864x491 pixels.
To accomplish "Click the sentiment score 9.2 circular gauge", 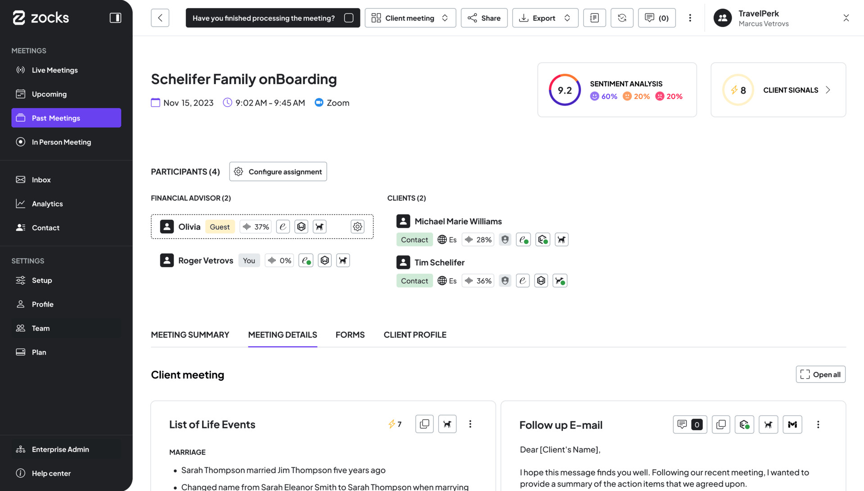I will coord(565,90).
